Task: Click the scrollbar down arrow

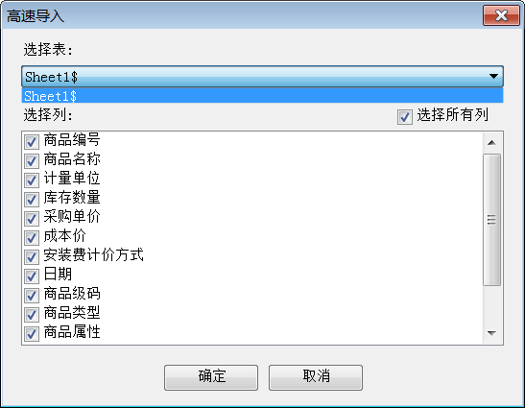Action: pos(491,333)
